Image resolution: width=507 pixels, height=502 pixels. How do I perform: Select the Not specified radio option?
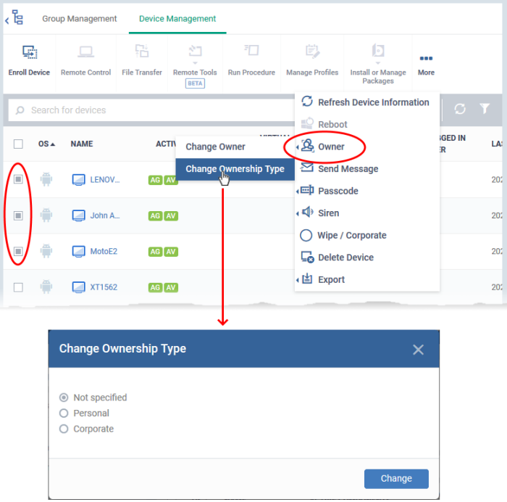[64, 398]
